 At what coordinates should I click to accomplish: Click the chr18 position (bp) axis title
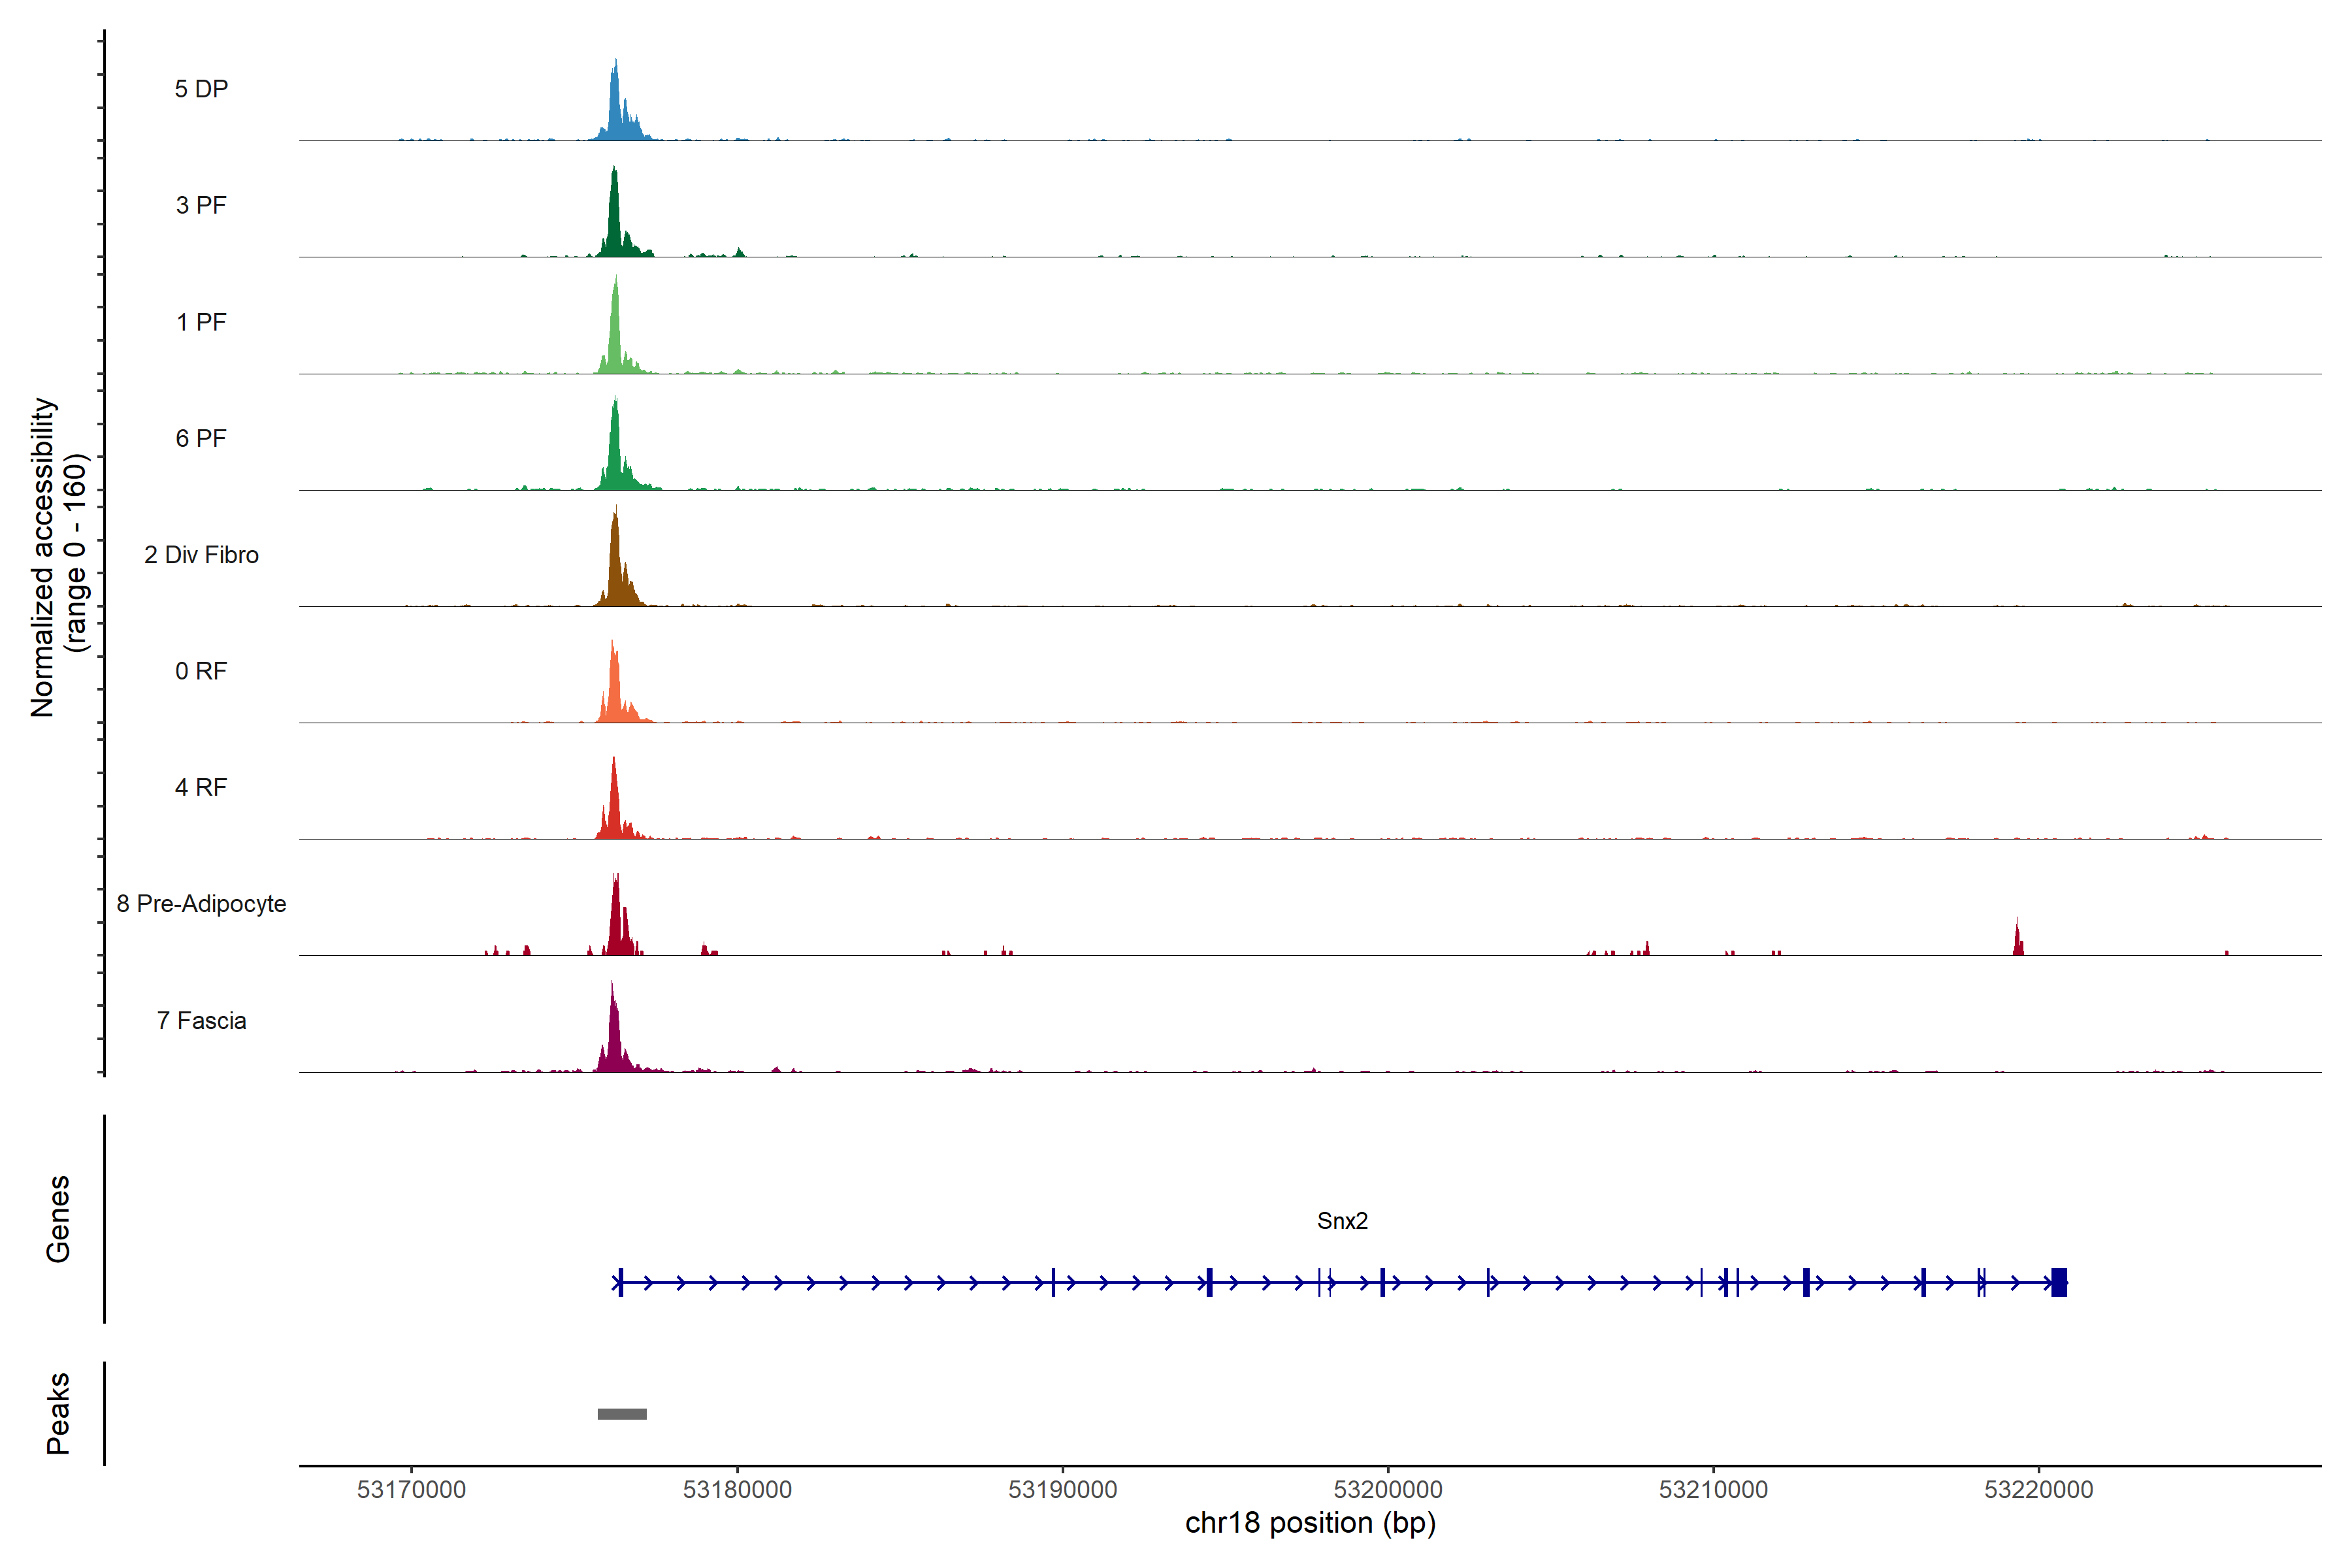pos(1310,1523)
